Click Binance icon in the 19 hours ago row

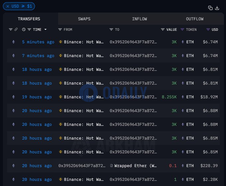[60, 97]
